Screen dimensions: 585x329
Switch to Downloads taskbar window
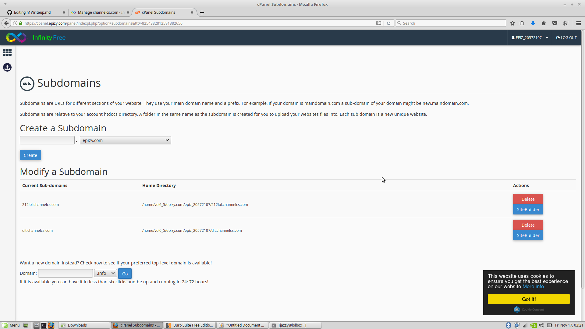(84, 325)
